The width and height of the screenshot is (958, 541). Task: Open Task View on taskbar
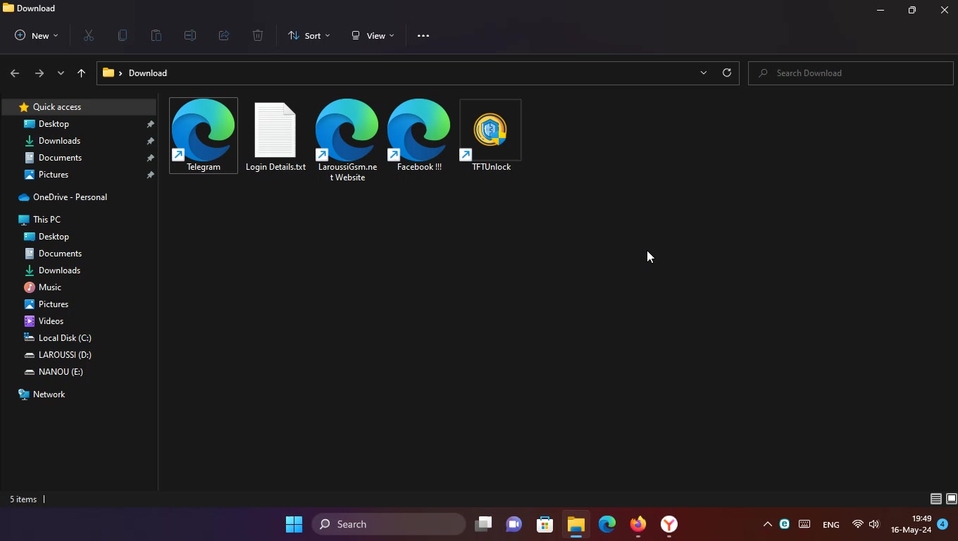[x=483, y=524]
